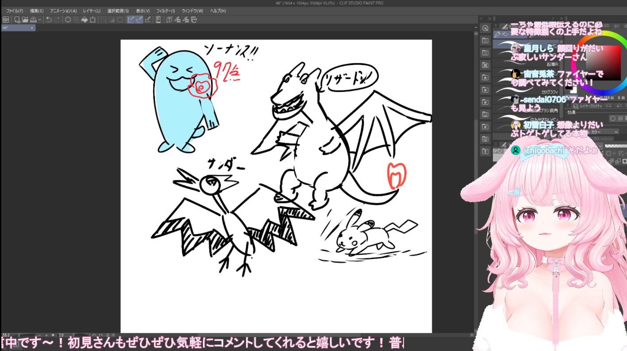Select the はみ出さないペン brush

pos(526,118)
